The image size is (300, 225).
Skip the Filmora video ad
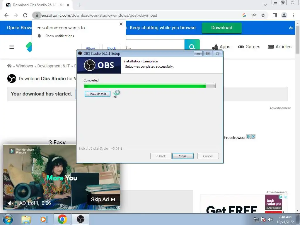pos(103,199)
